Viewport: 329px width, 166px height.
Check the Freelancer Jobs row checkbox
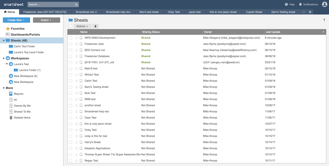[71, 44]
